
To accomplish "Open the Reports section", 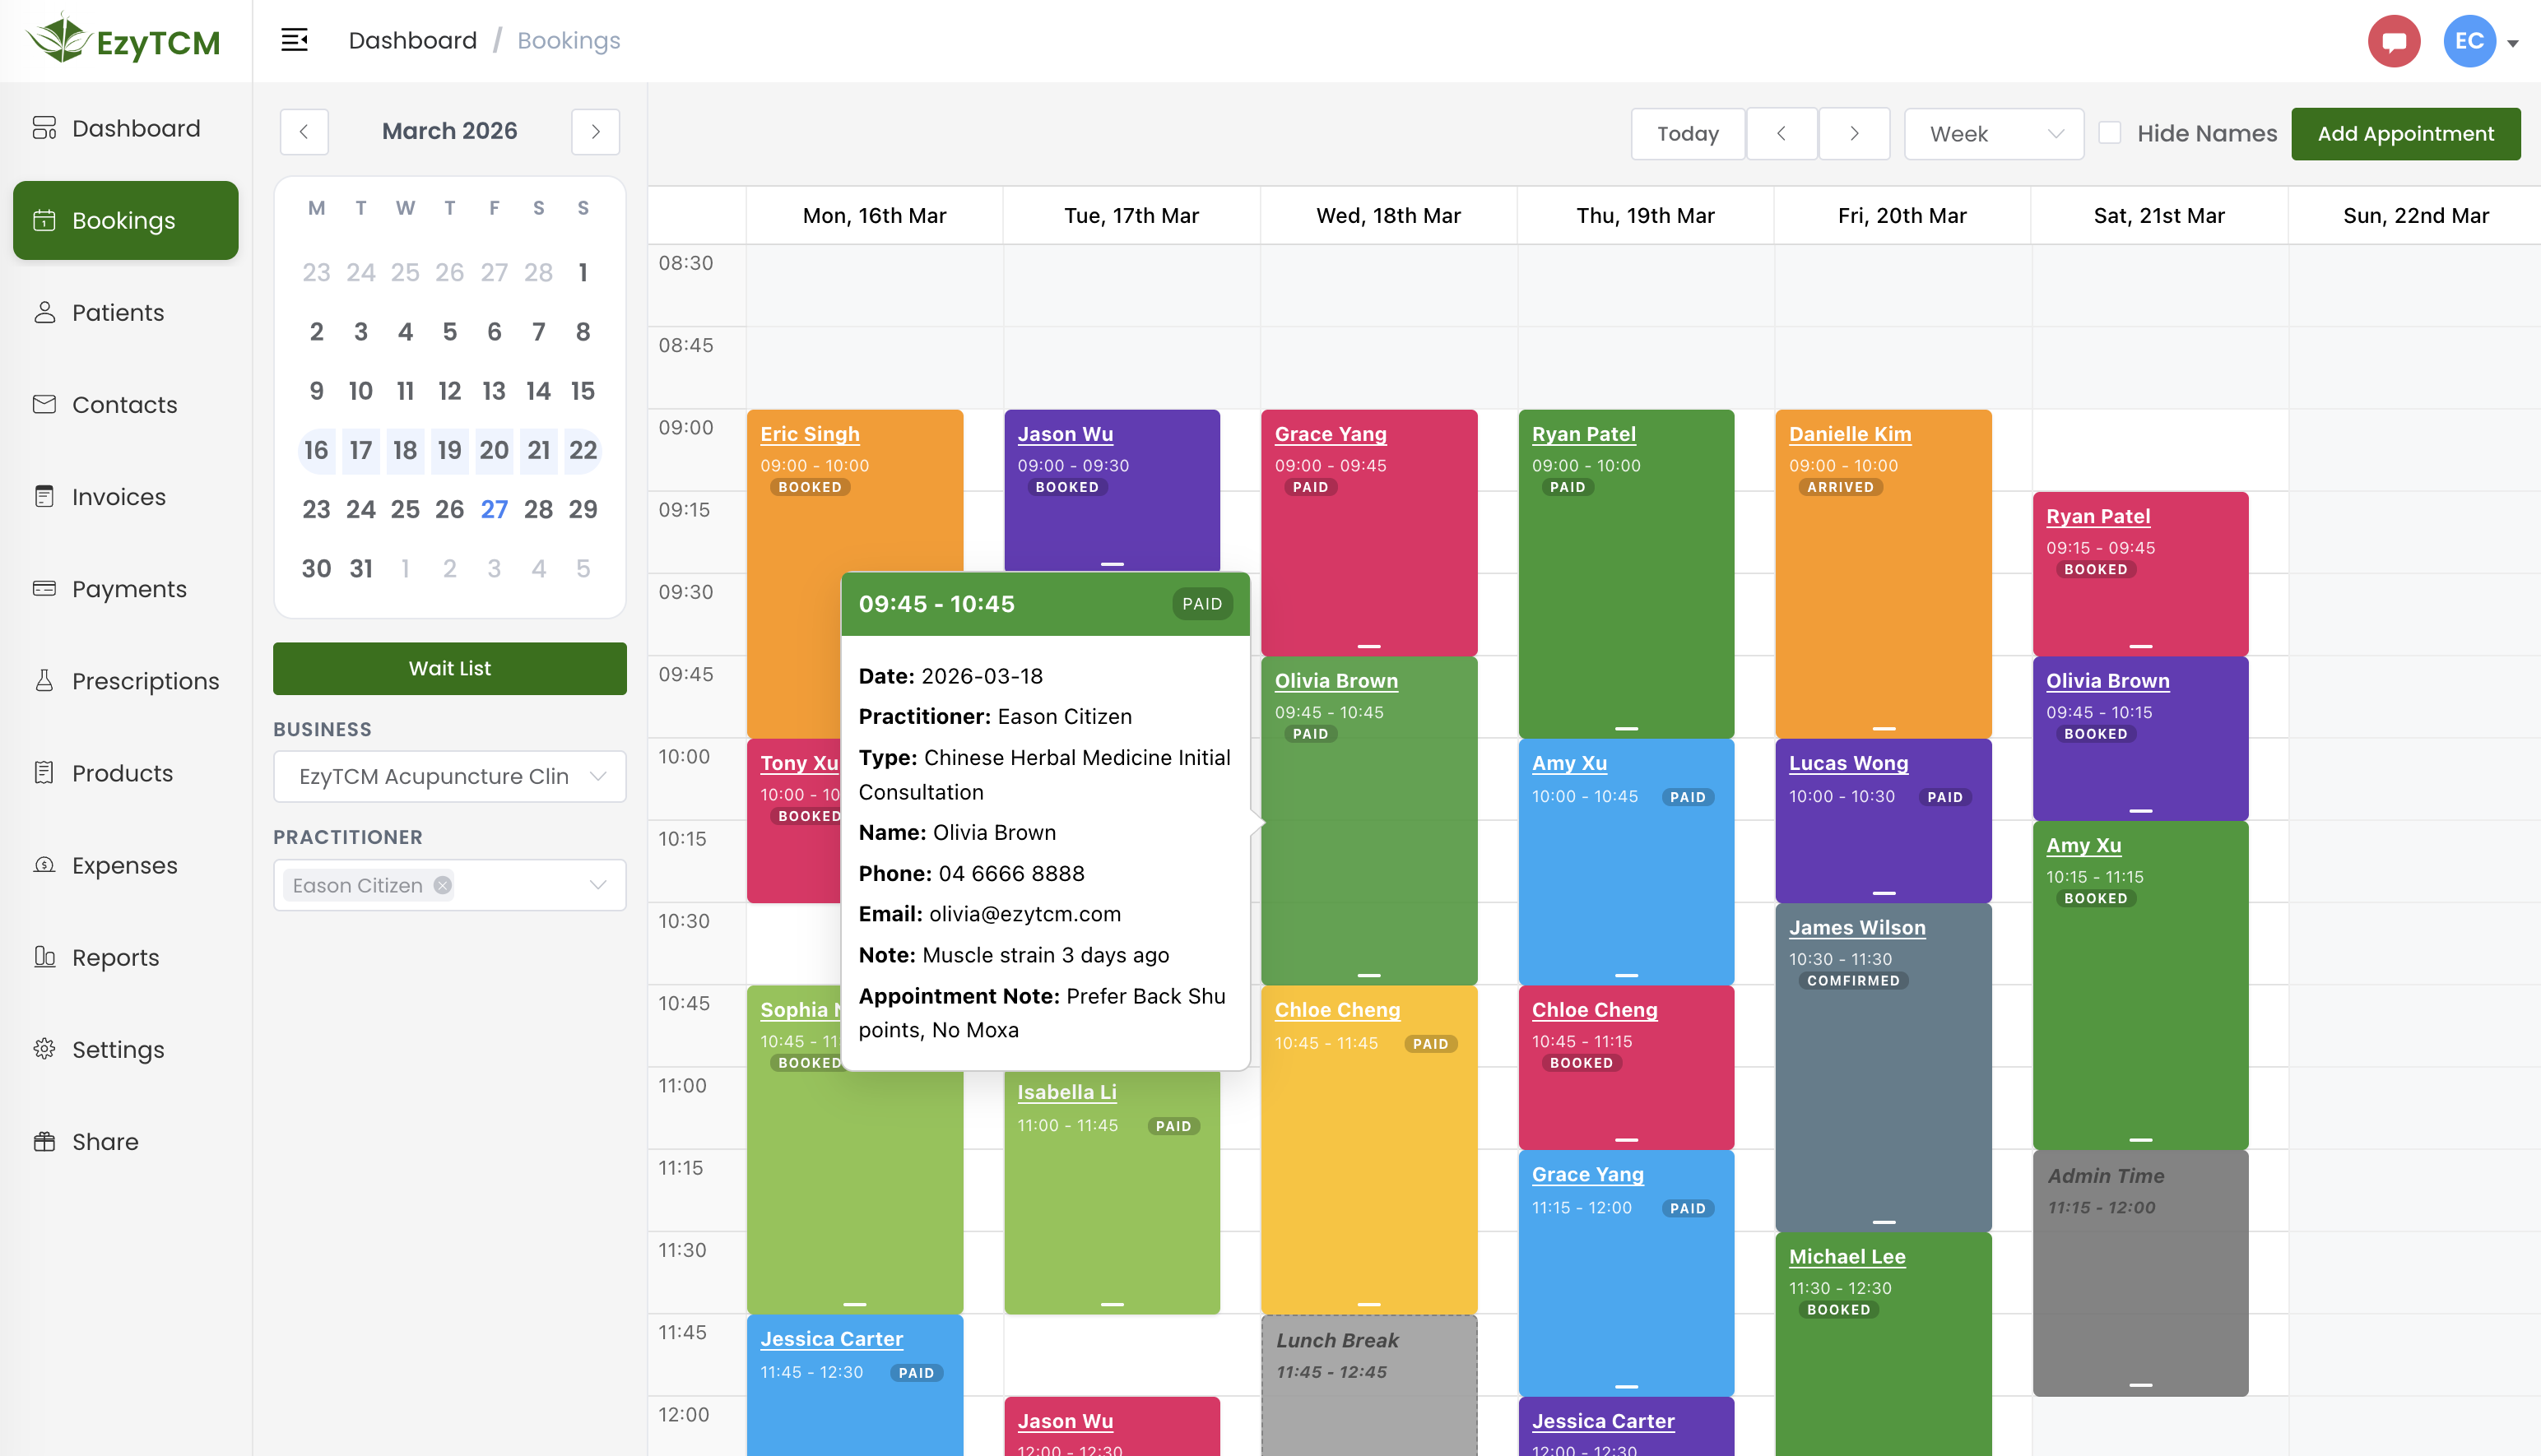I will click(115, 957).
